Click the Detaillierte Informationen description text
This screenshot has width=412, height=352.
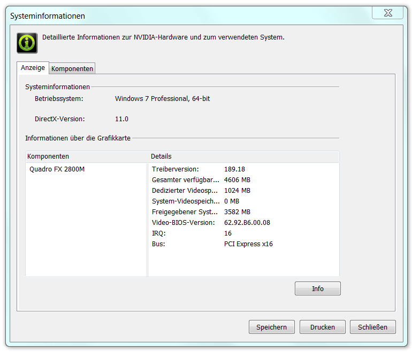pyautogui.click(x=163, y=37)
